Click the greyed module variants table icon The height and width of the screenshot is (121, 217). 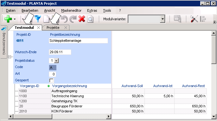(177, 19)
